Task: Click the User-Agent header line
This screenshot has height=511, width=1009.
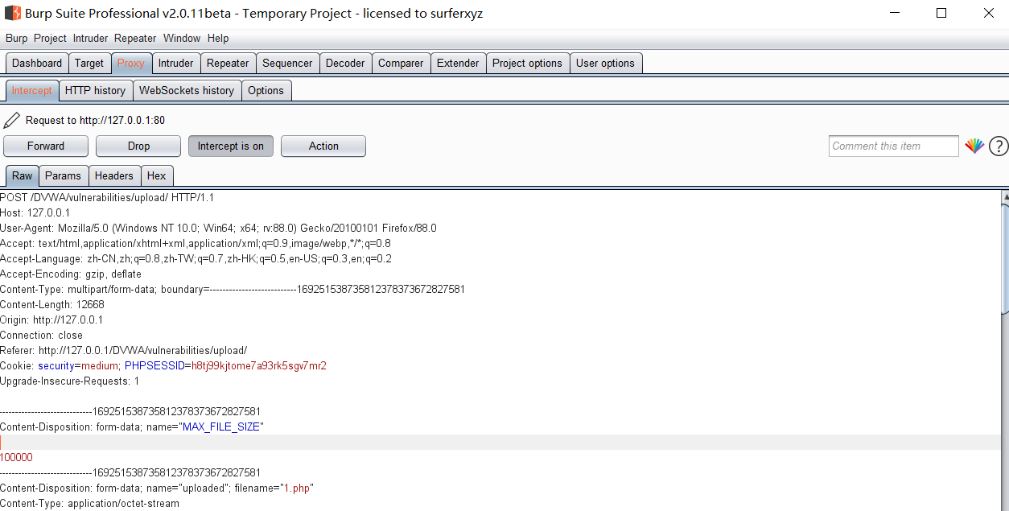Action: [218, 229]
